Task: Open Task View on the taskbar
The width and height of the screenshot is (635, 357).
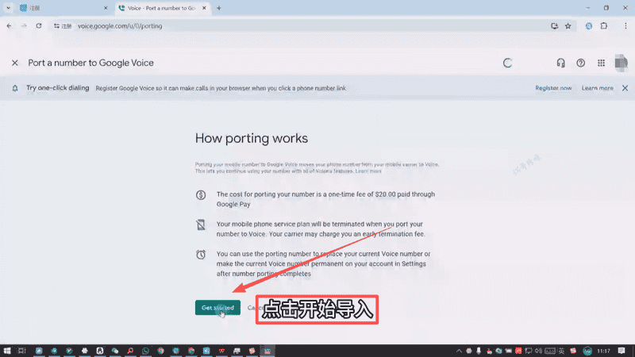Action: click(22, 351)
